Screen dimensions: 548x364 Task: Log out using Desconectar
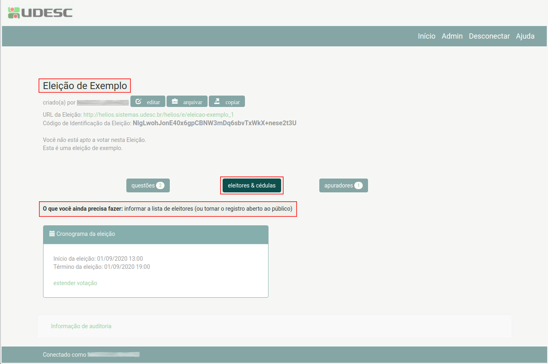click(x=489, y=36)
